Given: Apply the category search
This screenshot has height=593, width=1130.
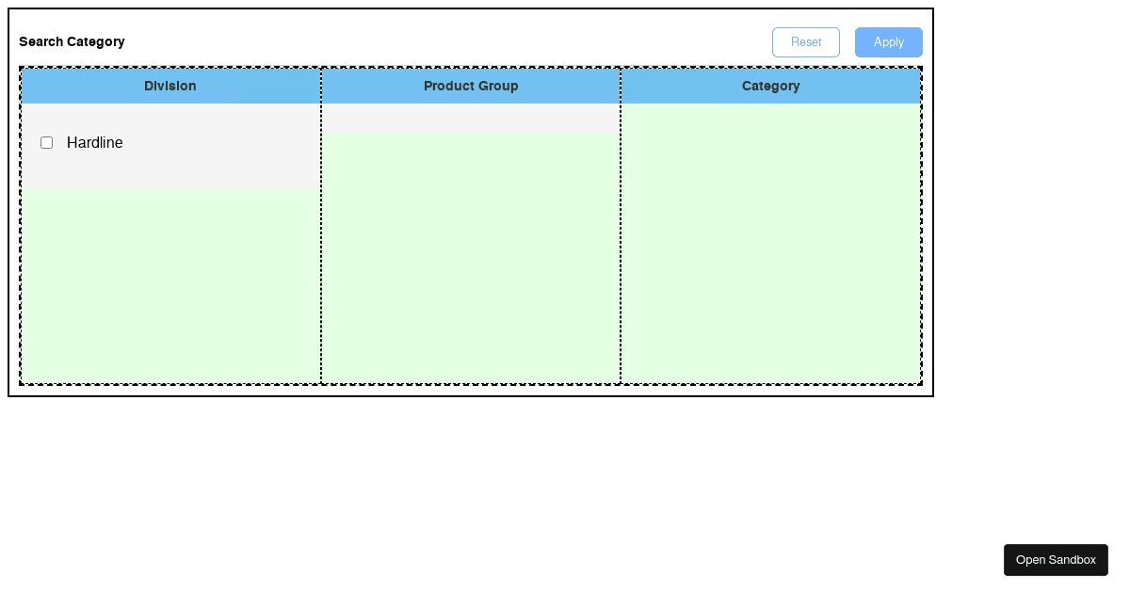Looking at the screenshot, I should pyautogui.click(x=889, y=42).
